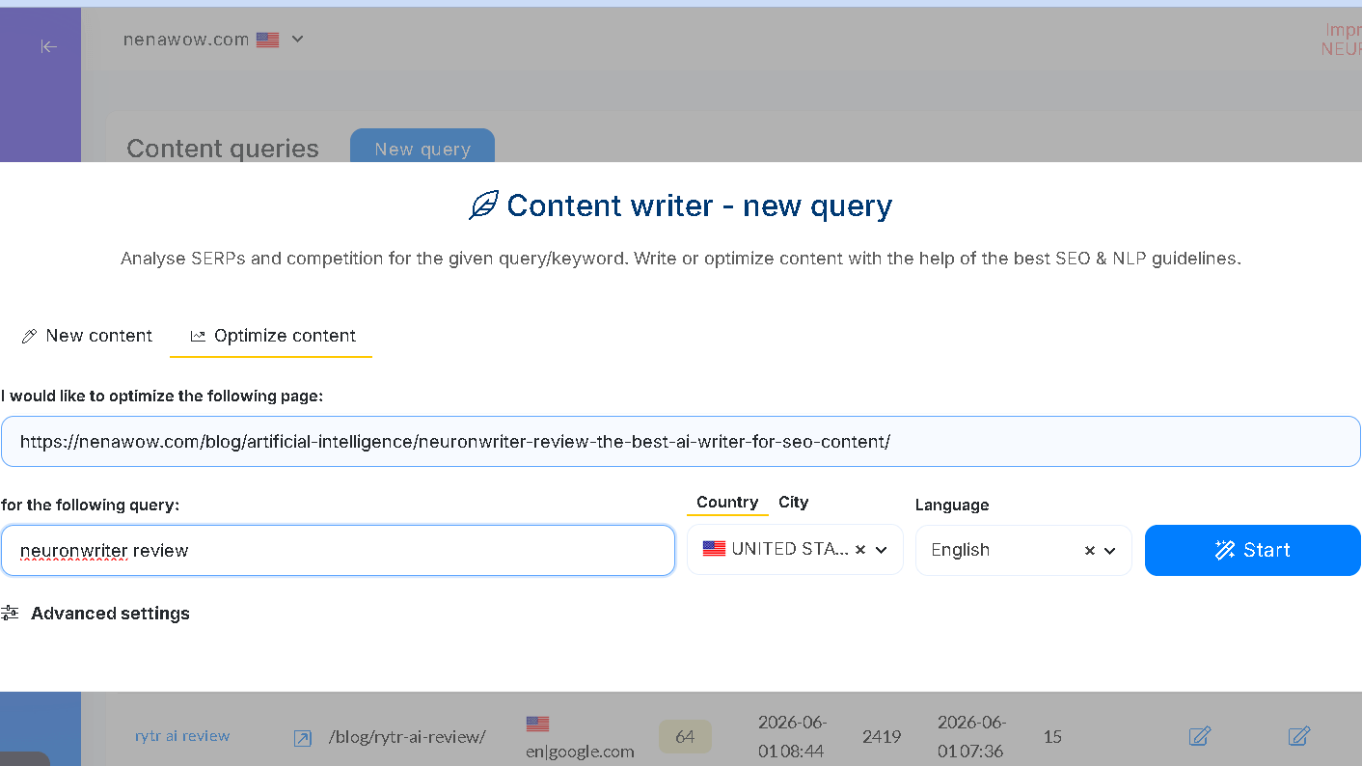Click the page URL input field
The width and height of the screenshot is (1362, 766).
click(x=680, y=442)
